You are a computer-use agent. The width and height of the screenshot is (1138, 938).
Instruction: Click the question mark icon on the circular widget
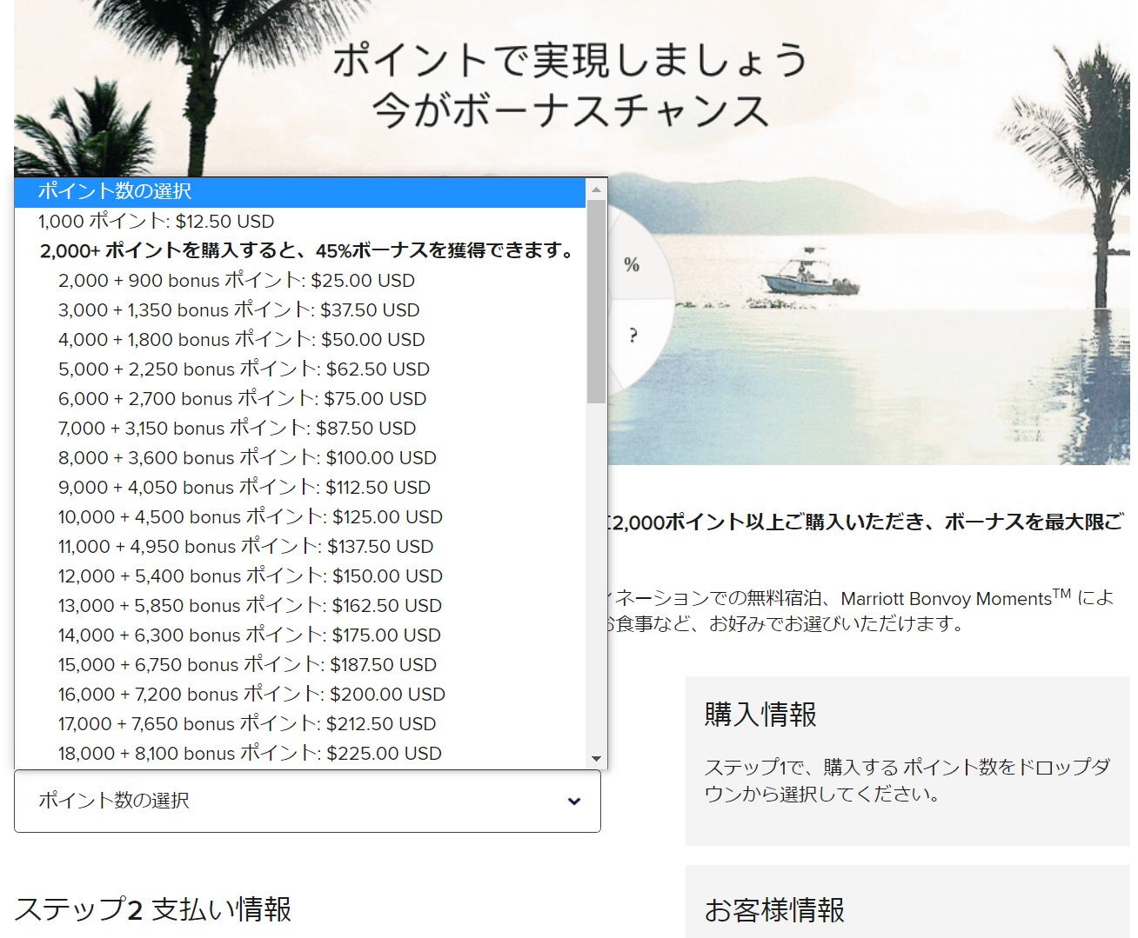[633, 336]
